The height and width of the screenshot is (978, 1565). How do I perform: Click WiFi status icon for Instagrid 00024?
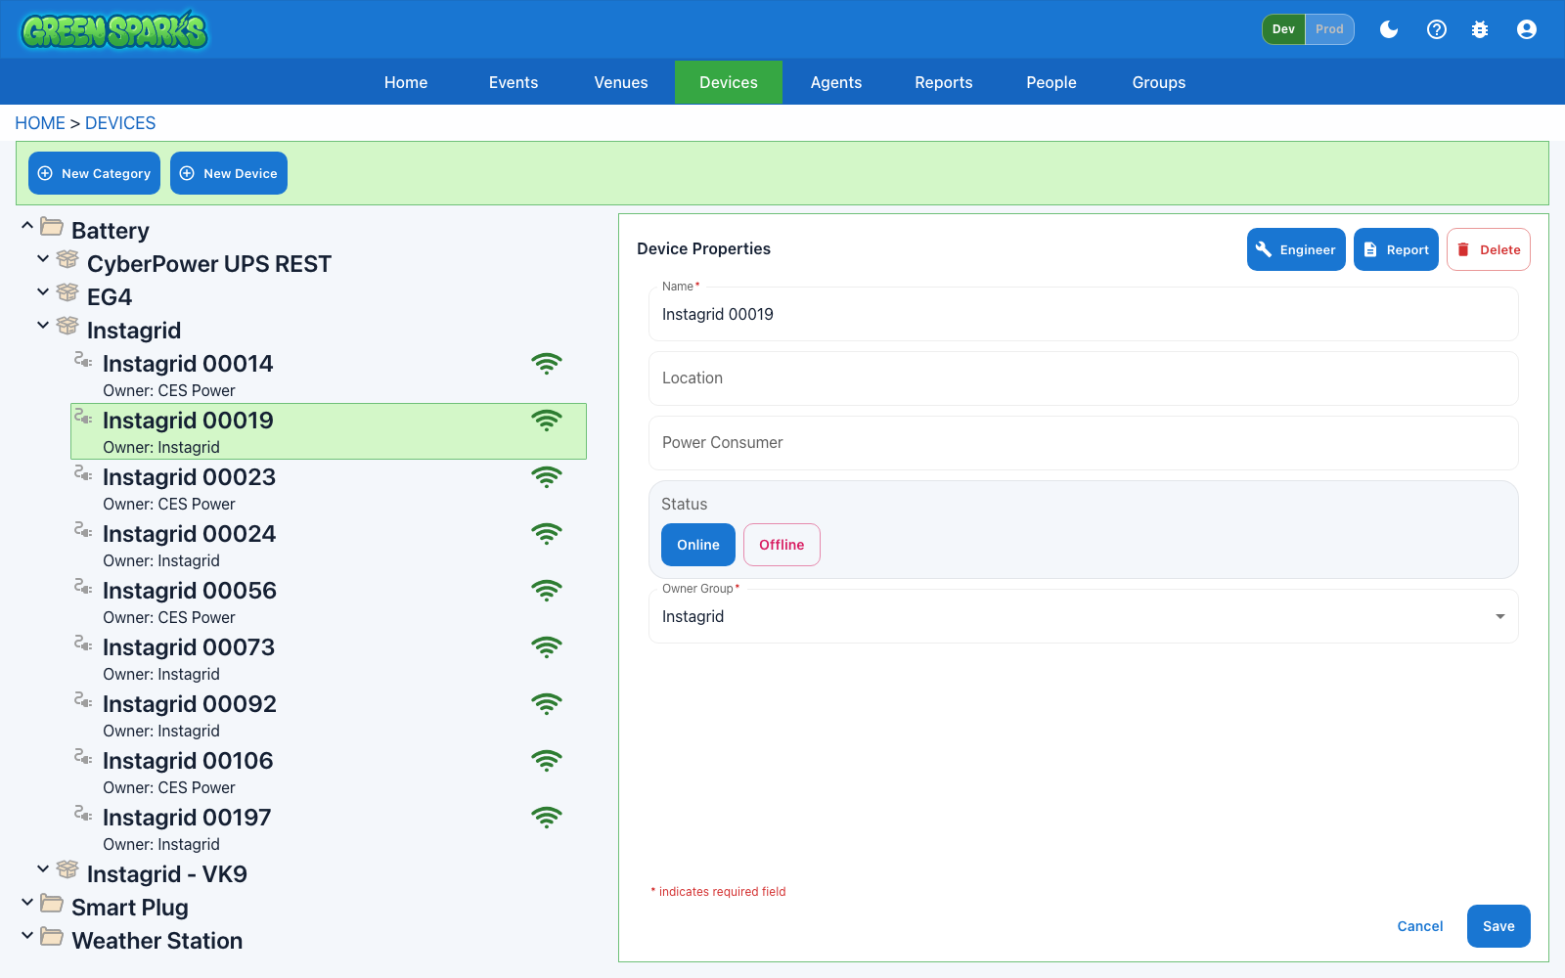(547, 534)
